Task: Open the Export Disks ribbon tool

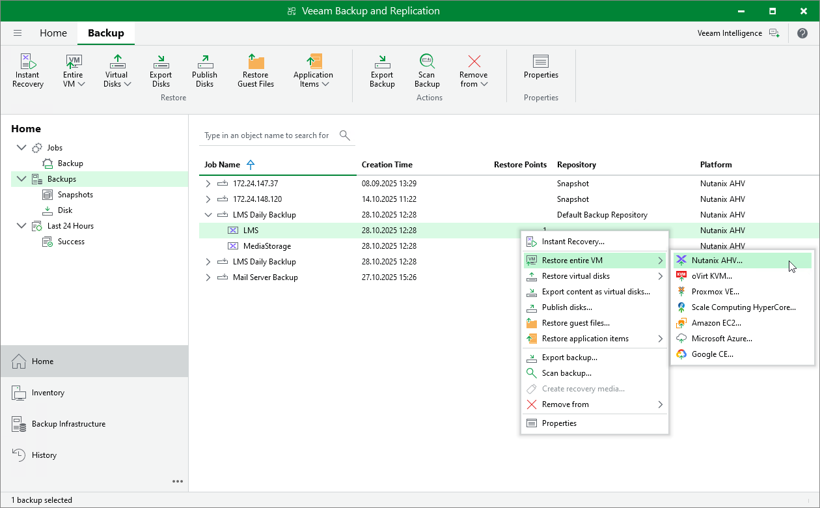Action: [161, 70]
